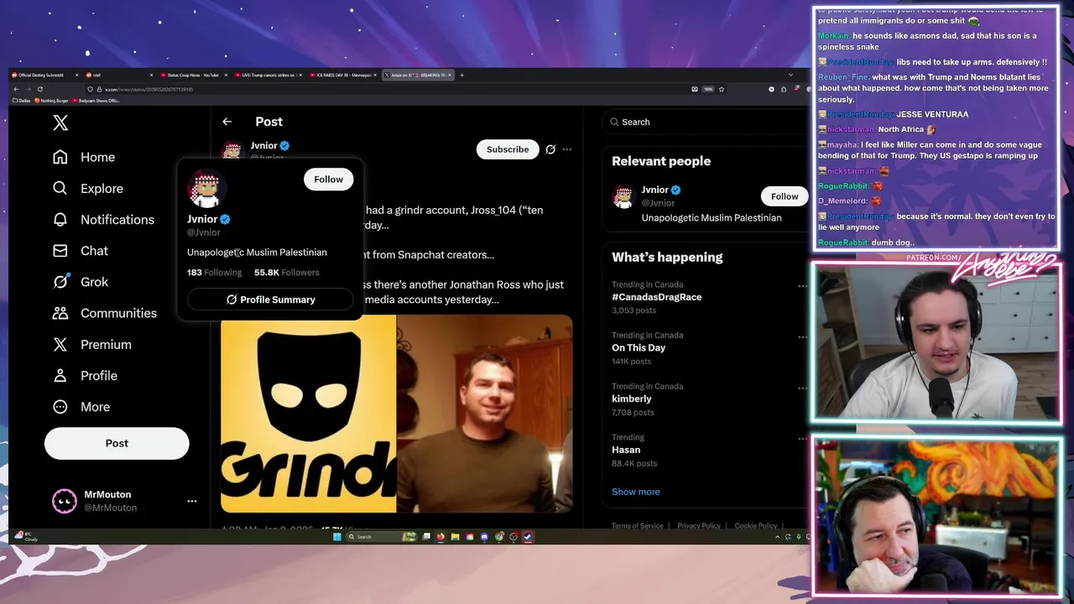Open the On This Day trend
Viewport: 1074px width, 604px height.
(639, 347)
